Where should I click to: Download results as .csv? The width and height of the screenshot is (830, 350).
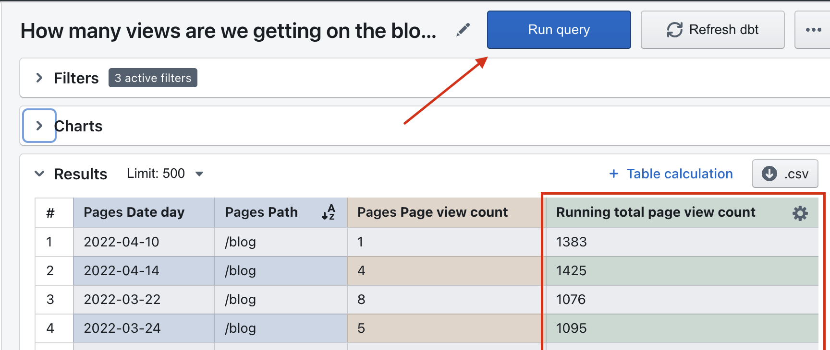[785, 174]
